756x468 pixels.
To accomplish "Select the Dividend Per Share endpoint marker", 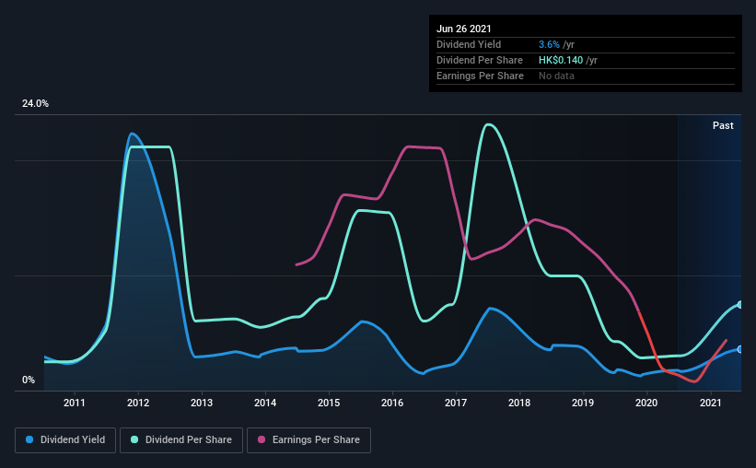I will 739,304.
